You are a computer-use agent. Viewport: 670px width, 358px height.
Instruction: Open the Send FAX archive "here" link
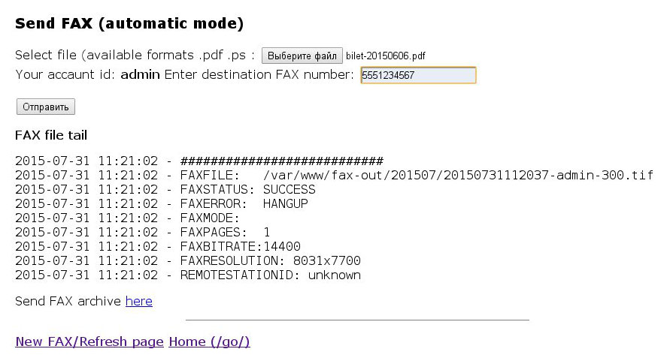pos(139,301)
